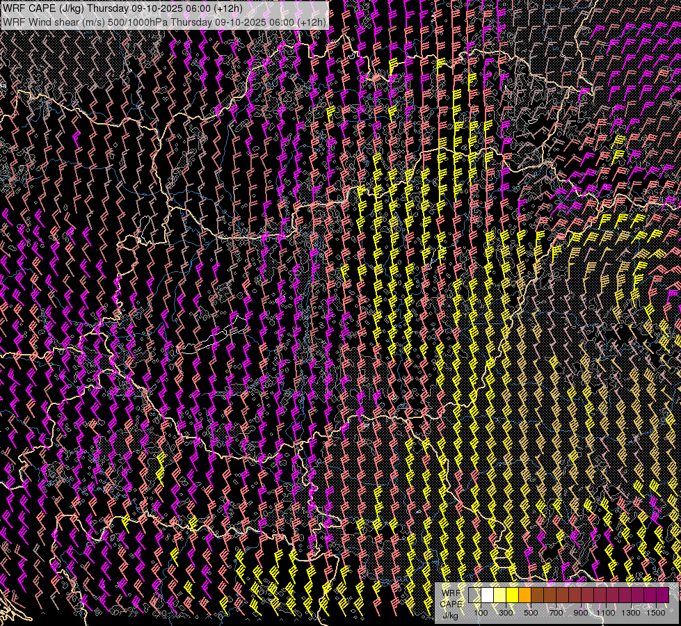Click the 1300 legend tick label
The height and width of the screenshot is (626, 681).
tap(631, 613)
